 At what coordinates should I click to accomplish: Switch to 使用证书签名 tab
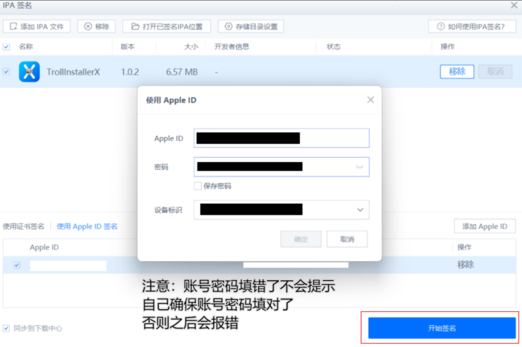pyautogui.click(x=23, y=226)
